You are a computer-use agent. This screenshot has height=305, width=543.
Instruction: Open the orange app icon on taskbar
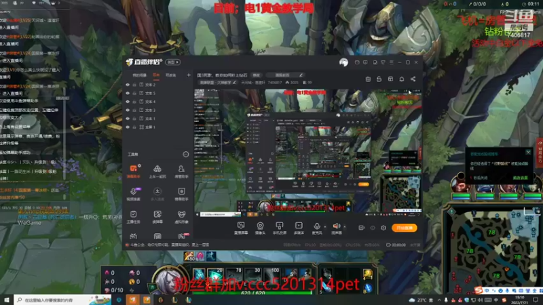pyautogui.click(x=133, y=300)
